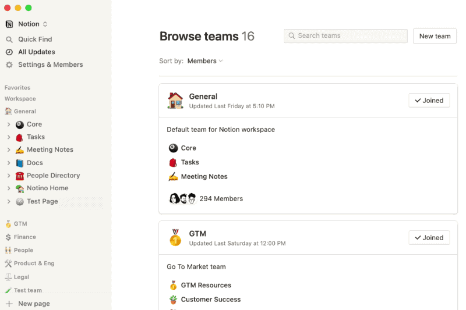Click the Quick Find magnifier icon
Image resolution: width=466 pixels, height=310 pixels.
9,40
